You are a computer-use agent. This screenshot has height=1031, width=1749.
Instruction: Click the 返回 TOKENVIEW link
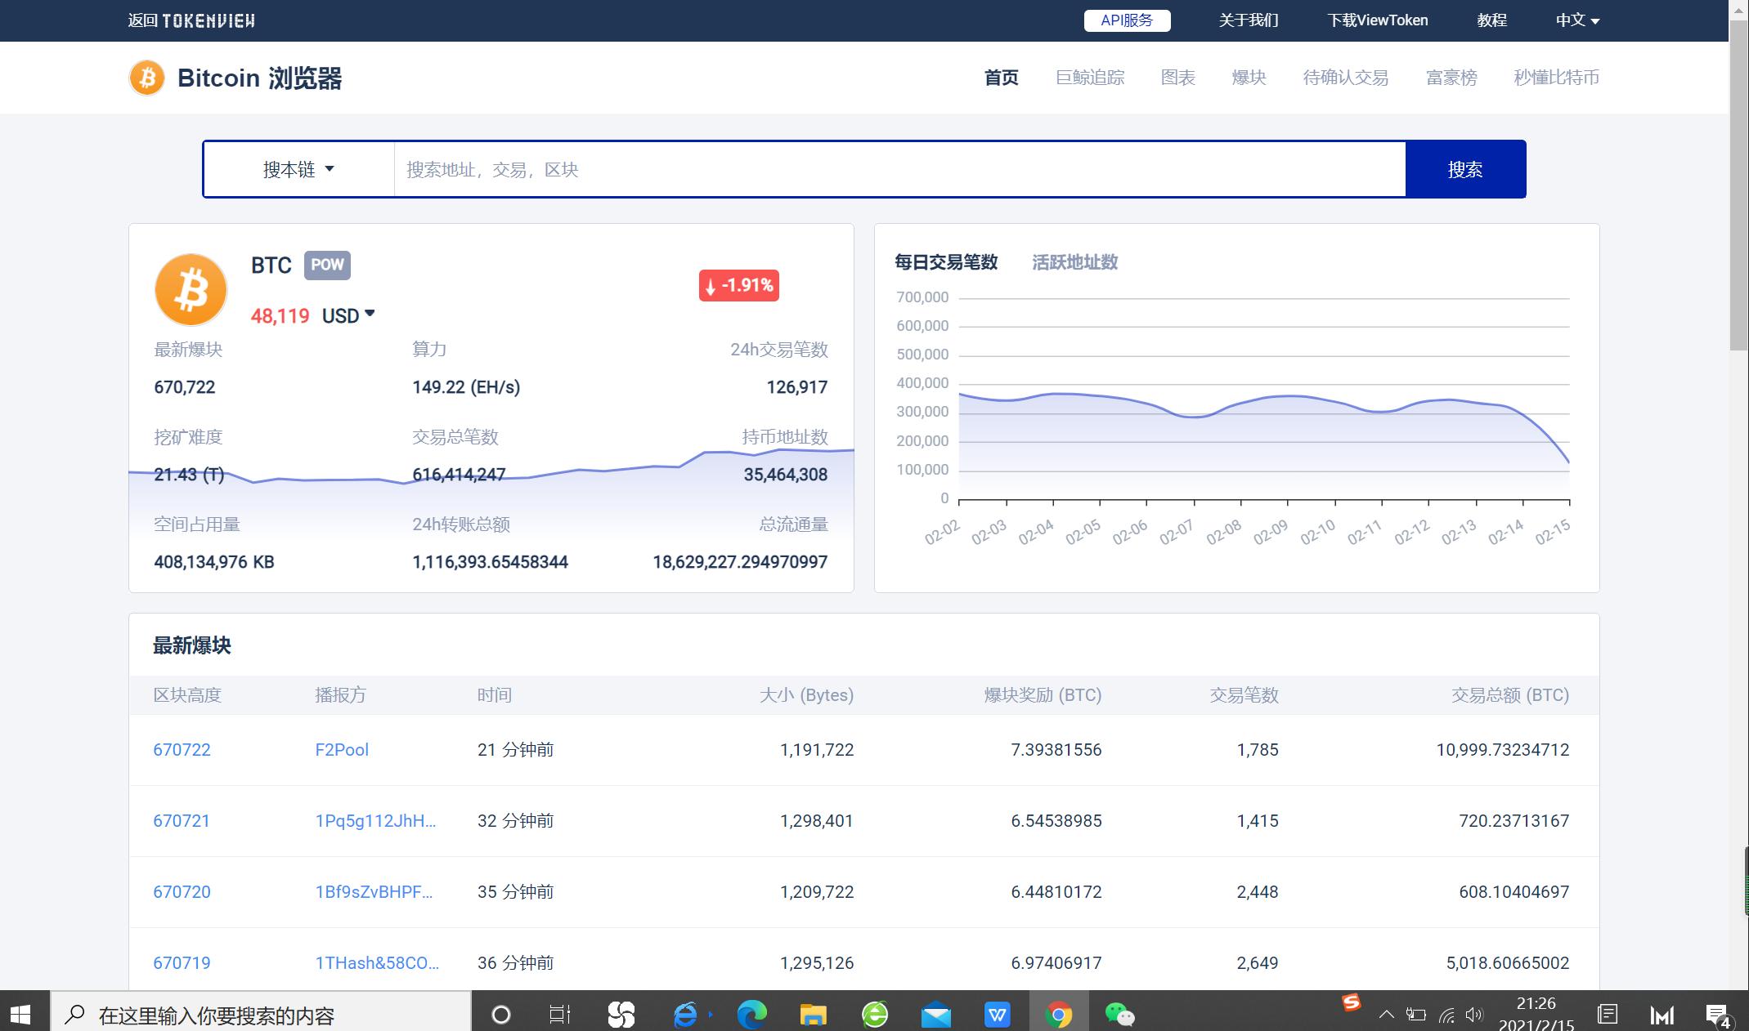pyautogui.click(x=191, y=20)
